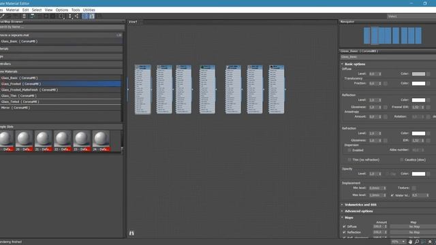
Task: Click the Displacement Texture map button
Action: (x=414, y=188)
